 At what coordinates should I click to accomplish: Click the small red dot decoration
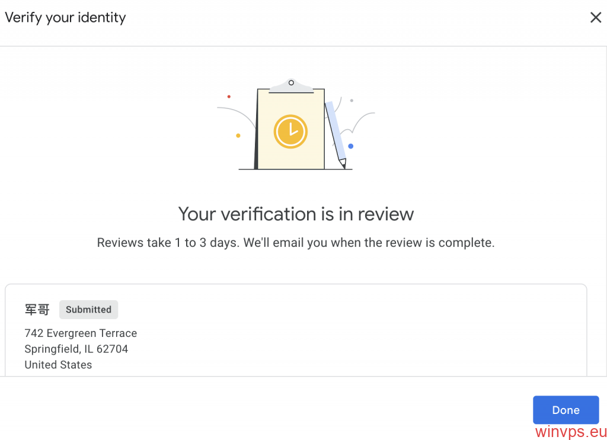pyautogui.click(x=229, y=97)
